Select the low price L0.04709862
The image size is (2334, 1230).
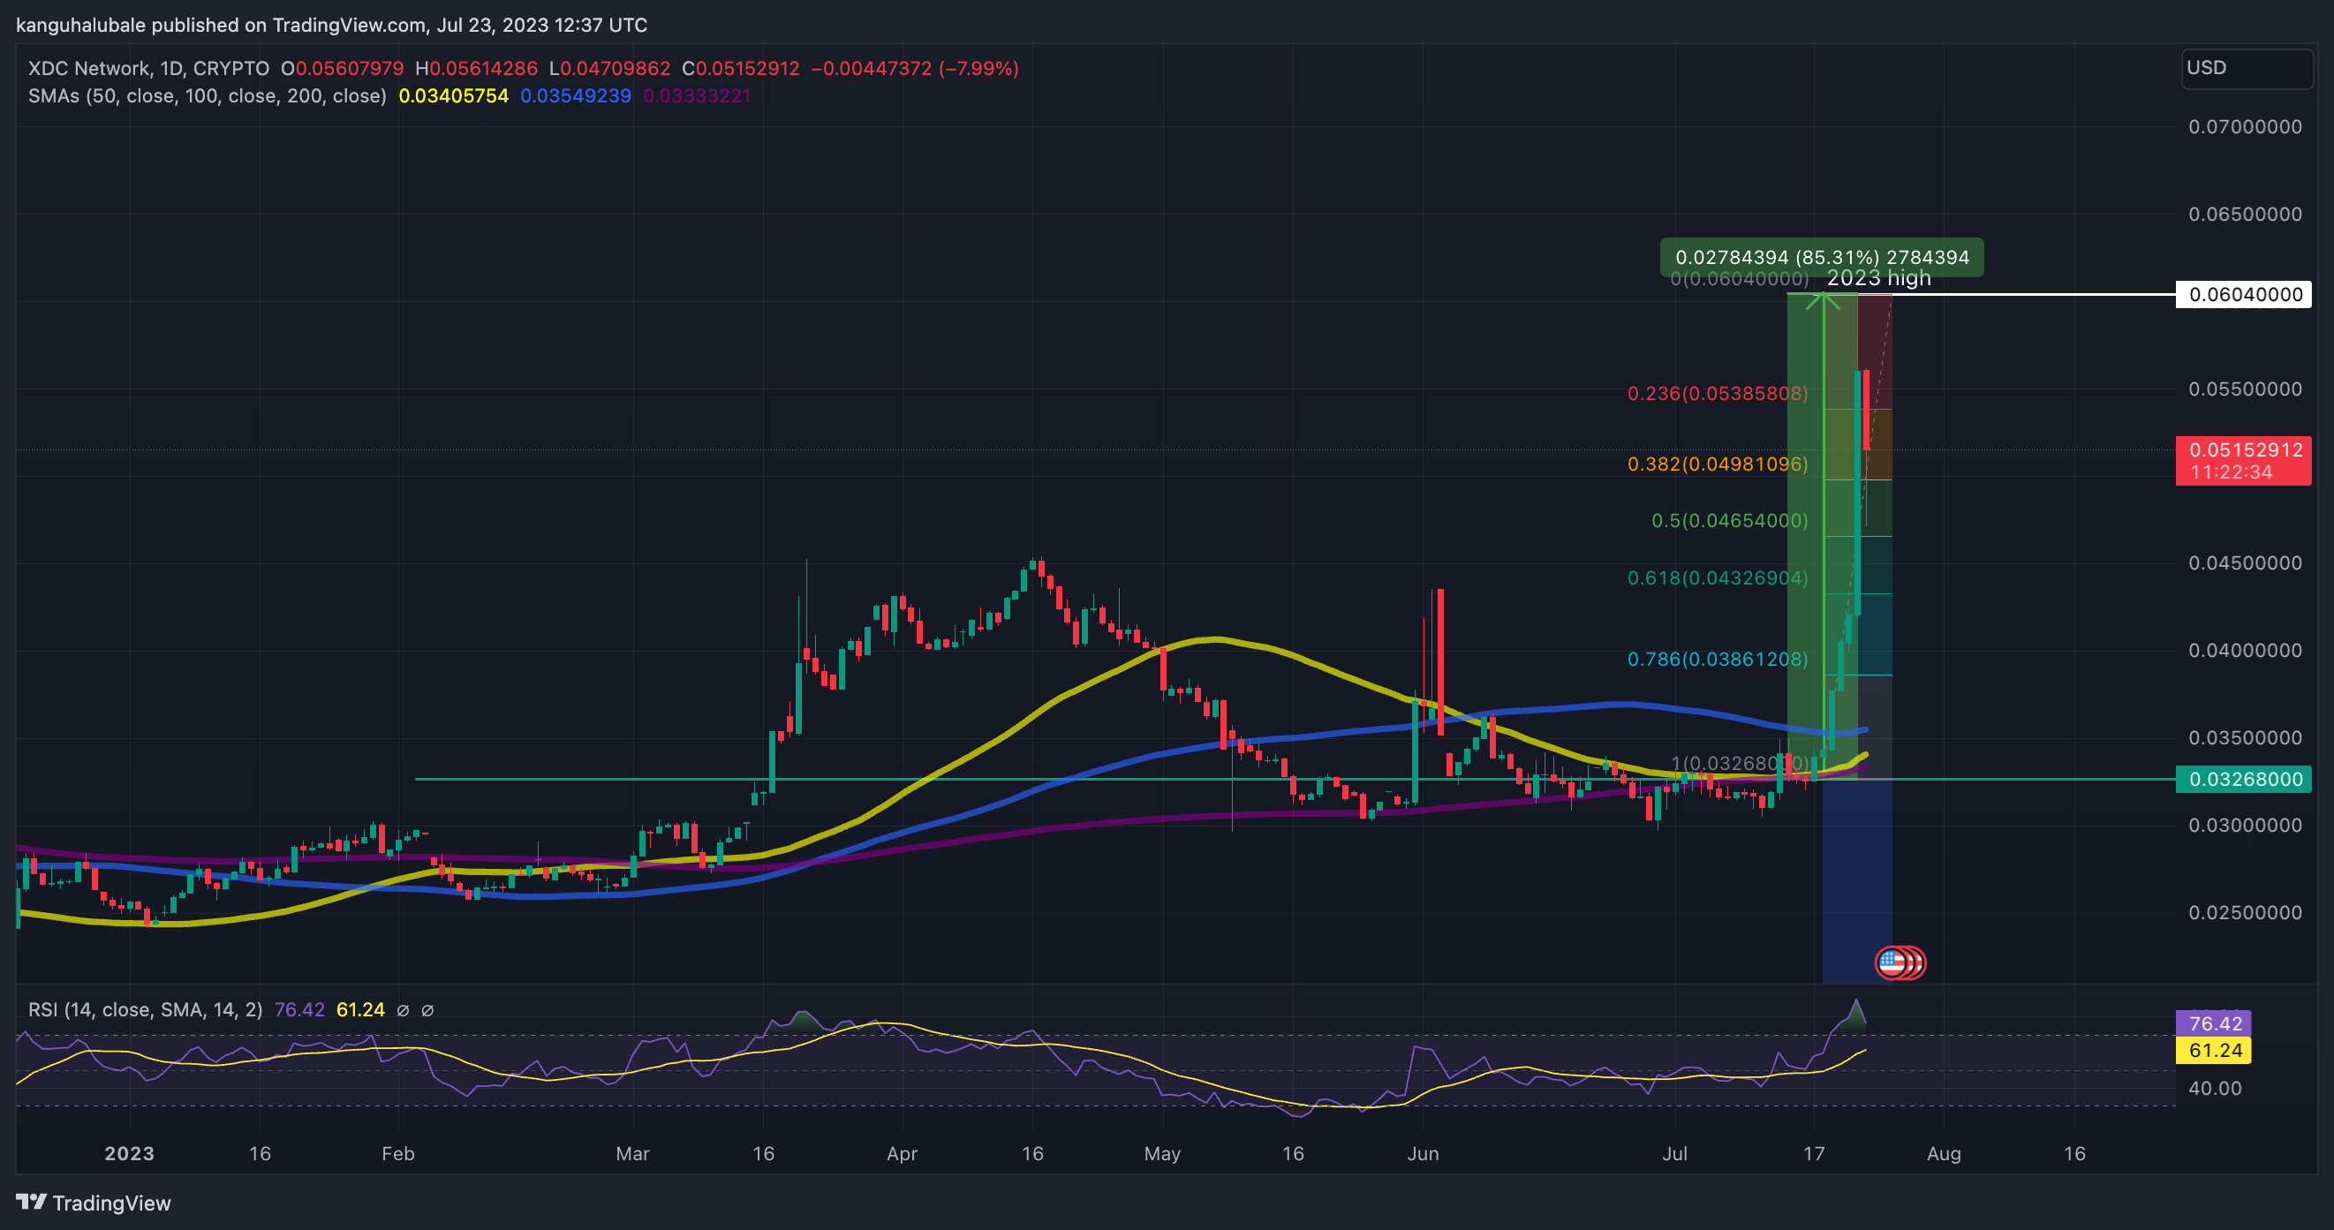610,69
